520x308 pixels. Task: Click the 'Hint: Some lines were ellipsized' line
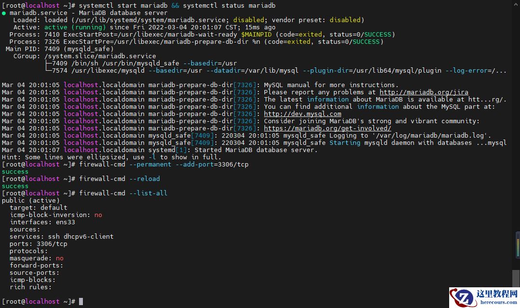pyautogui.click(x=111, y=157)
